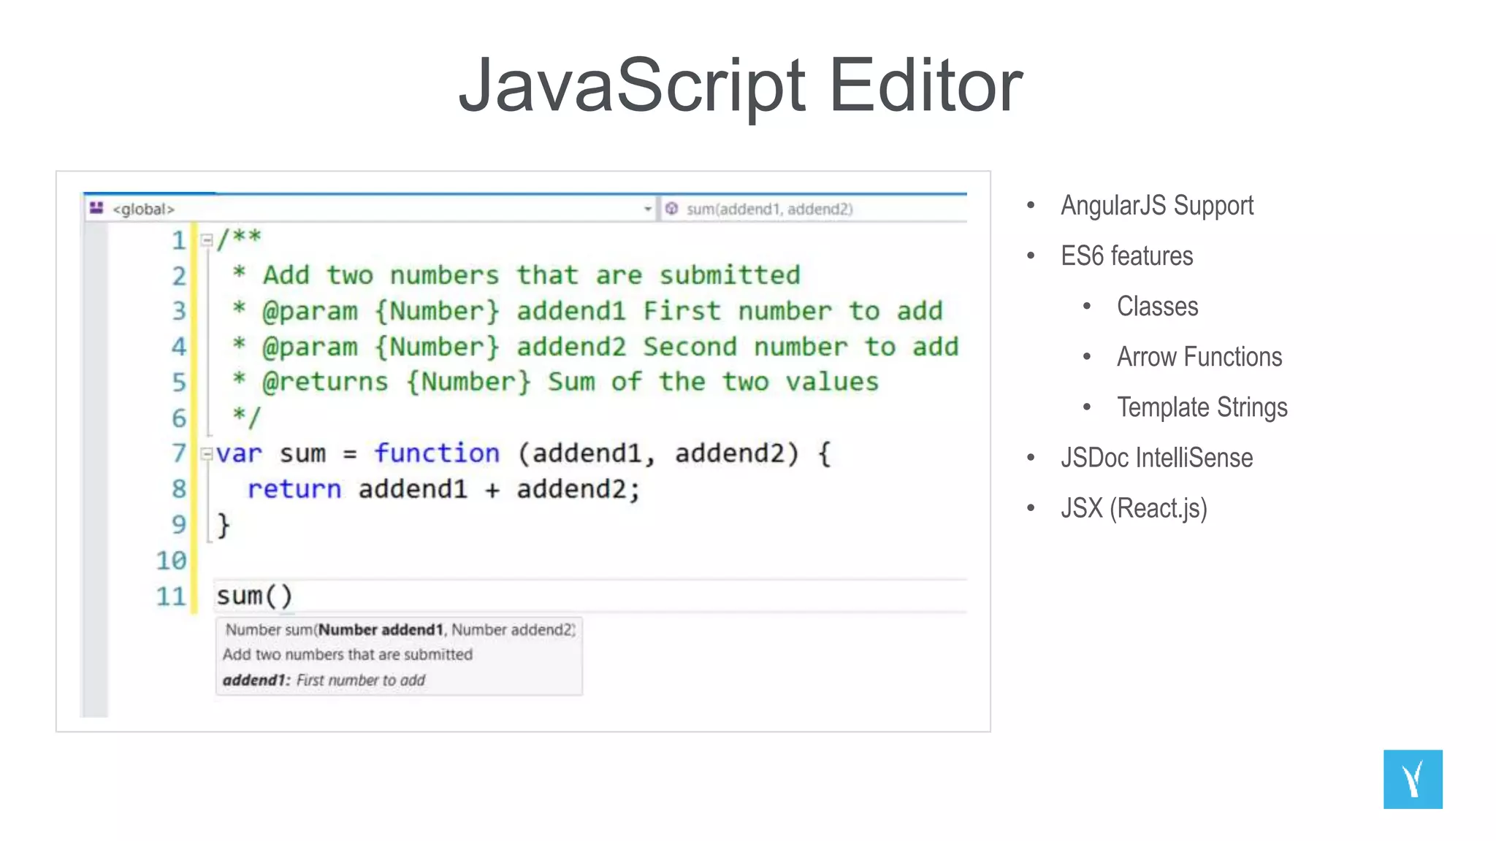Click the 'AngularJS Support' bullet
The image size is (1496, 841).
[x=1157, y=206]
